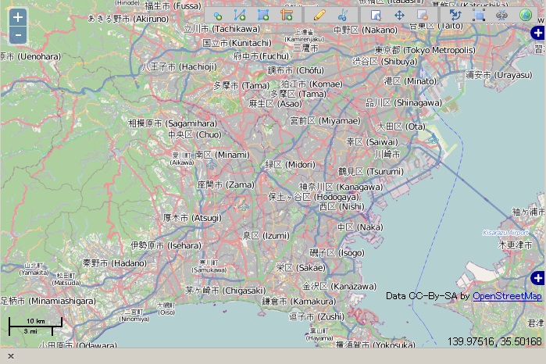The height and width of the screenshot is (364, 546).
Task: Select the zoom to extent box tool
Action: (x=479, y=15)
